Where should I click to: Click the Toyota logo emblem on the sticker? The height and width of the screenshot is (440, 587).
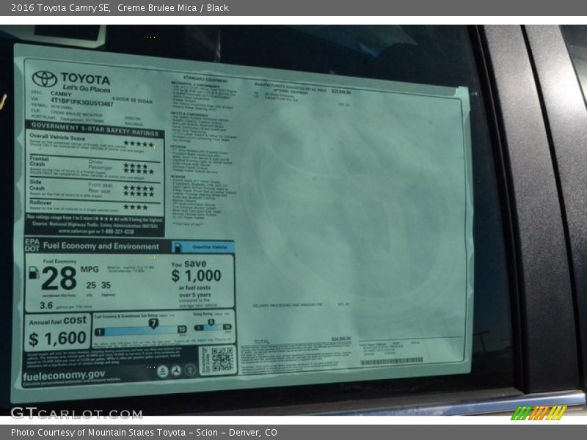coord(44,78)
